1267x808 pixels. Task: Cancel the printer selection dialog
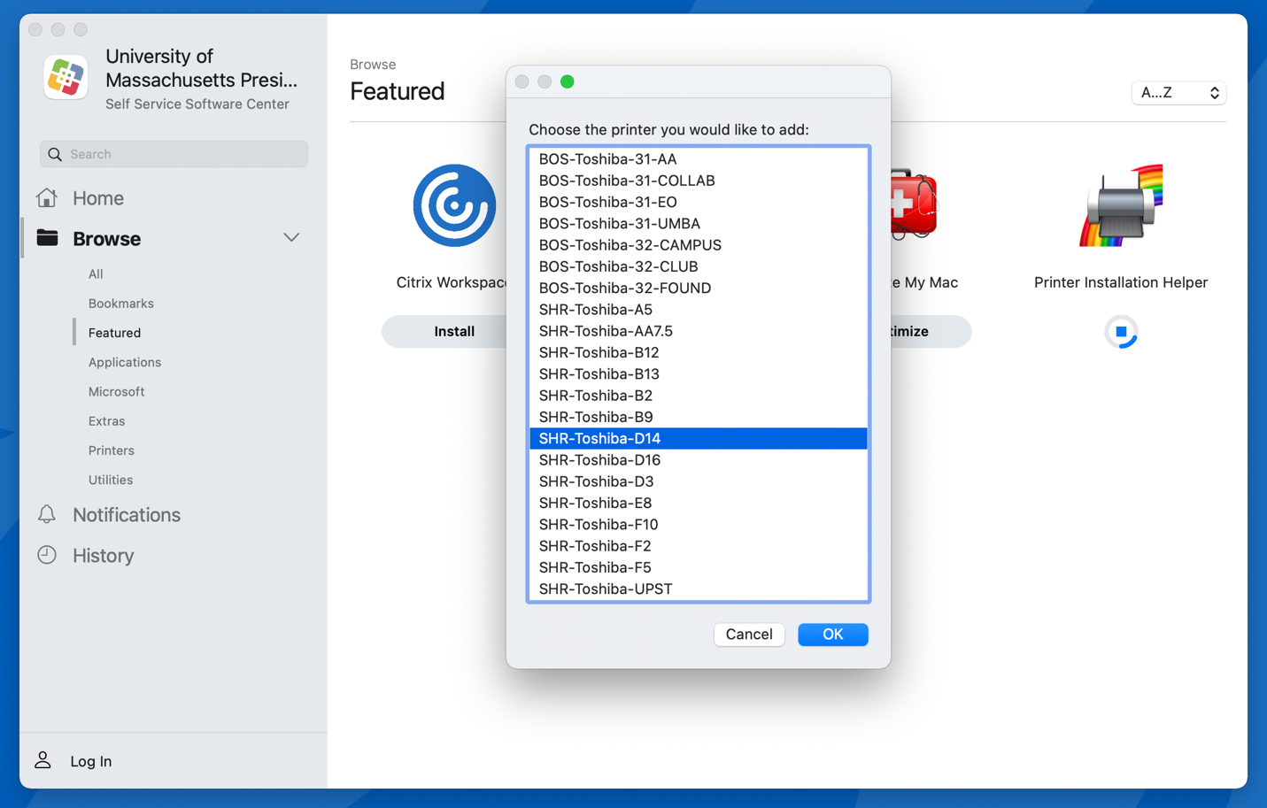(x=748, y=634)
